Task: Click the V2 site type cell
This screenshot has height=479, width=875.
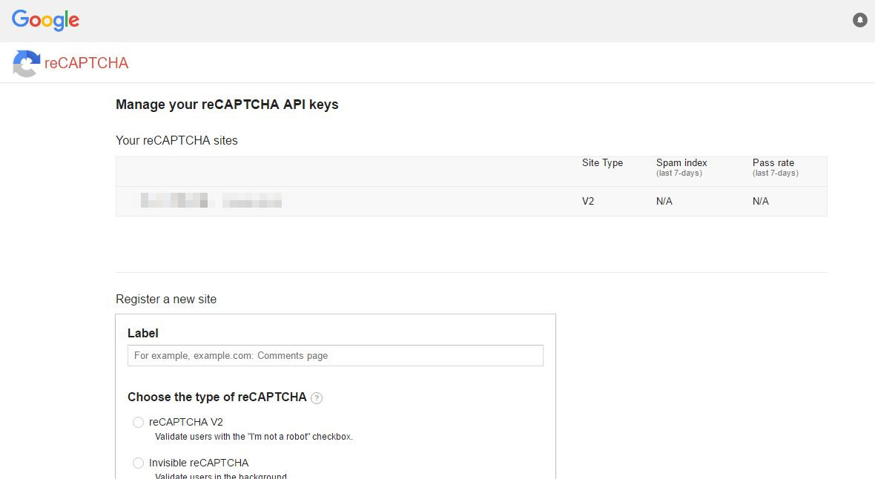Action: pyautogui.click(x=587, y=202)
